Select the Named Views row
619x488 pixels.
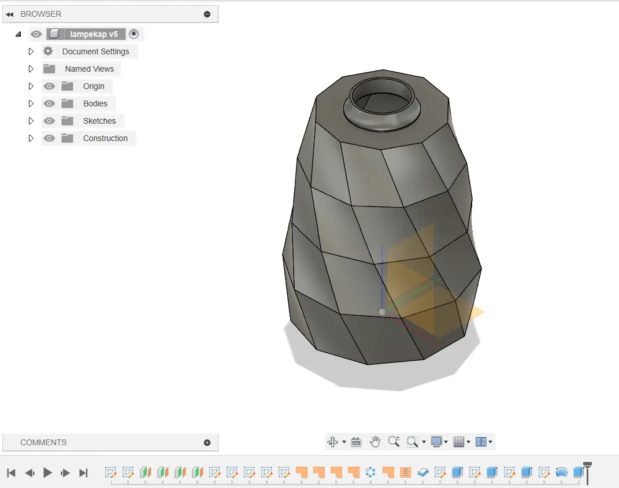(x=81, y=69)
